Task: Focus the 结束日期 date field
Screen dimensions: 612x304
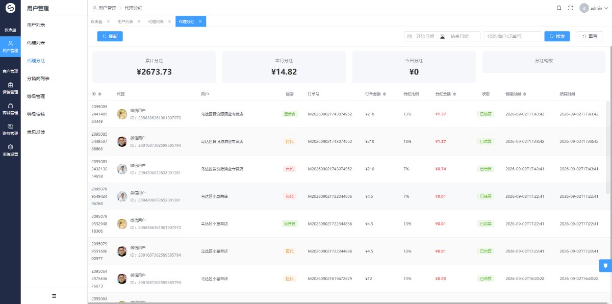Action: click(x=460, y=36)
